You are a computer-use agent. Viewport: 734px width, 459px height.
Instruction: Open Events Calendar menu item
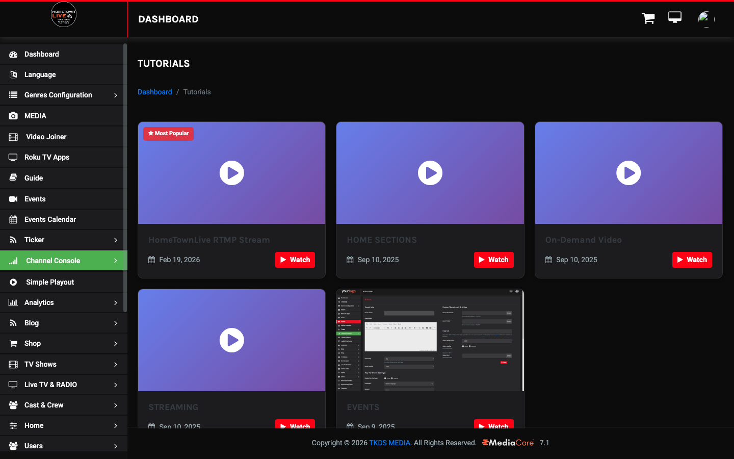(62, 219)
